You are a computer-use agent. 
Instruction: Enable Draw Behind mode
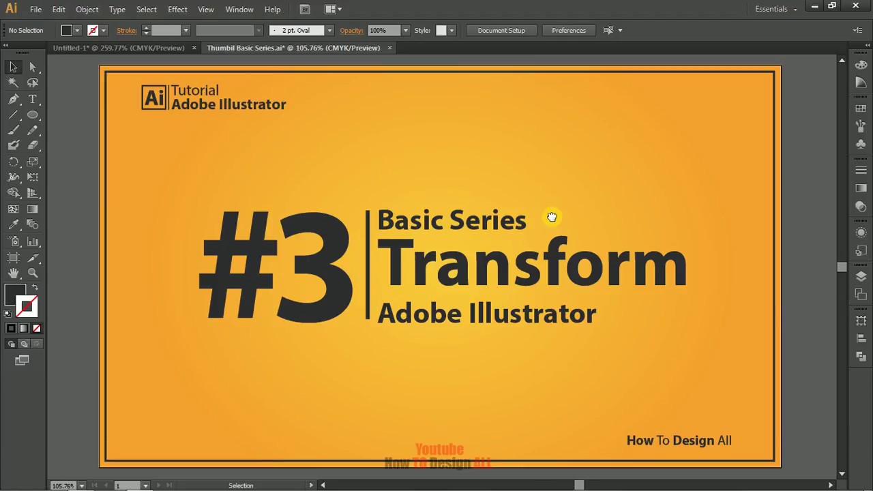(x=24, y=344)
